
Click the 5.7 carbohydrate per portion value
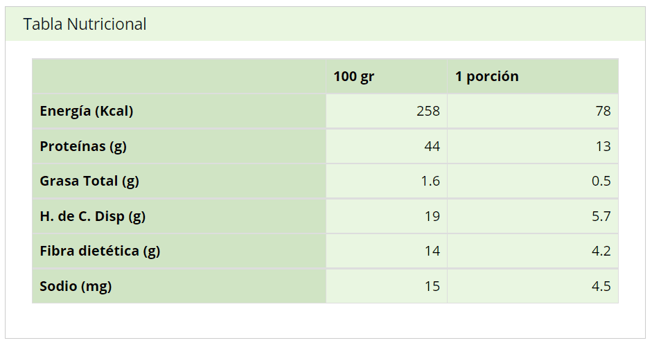(601, 216)
